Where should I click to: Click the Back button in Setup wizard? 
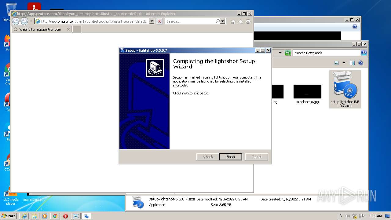pyautogui.click(x=208, y=157)
